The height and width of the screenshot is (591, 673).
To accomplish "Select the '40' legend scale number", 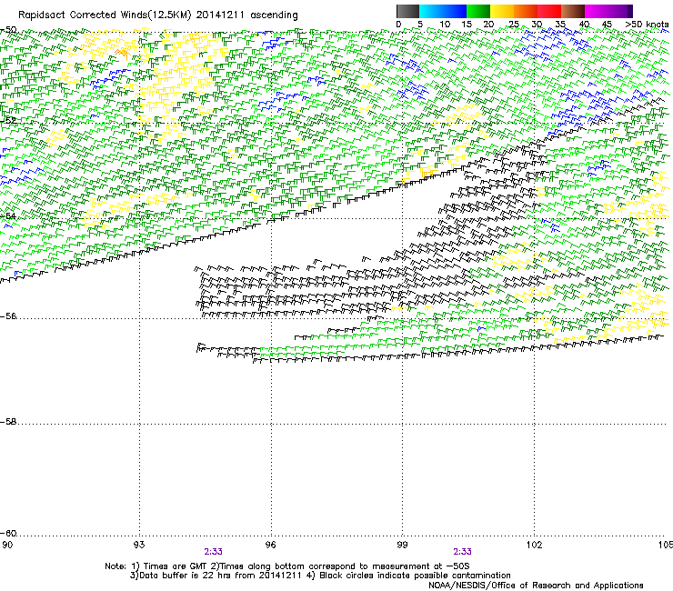I will [x=584, y=25].
